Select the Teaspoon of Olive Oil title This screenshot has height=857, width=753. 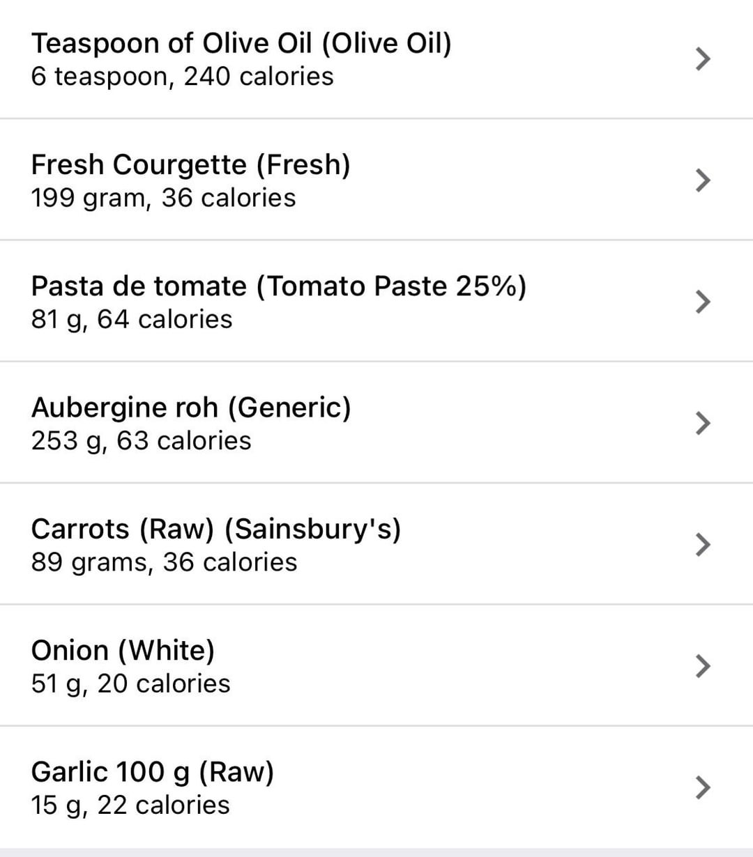coord(241,43)
